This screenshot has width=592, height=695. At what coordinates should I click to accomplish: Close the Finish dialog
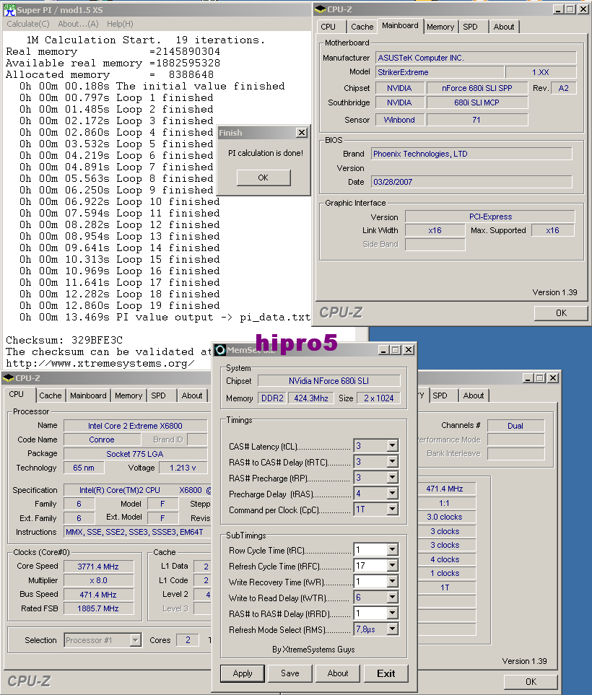(x=302, y=133)
